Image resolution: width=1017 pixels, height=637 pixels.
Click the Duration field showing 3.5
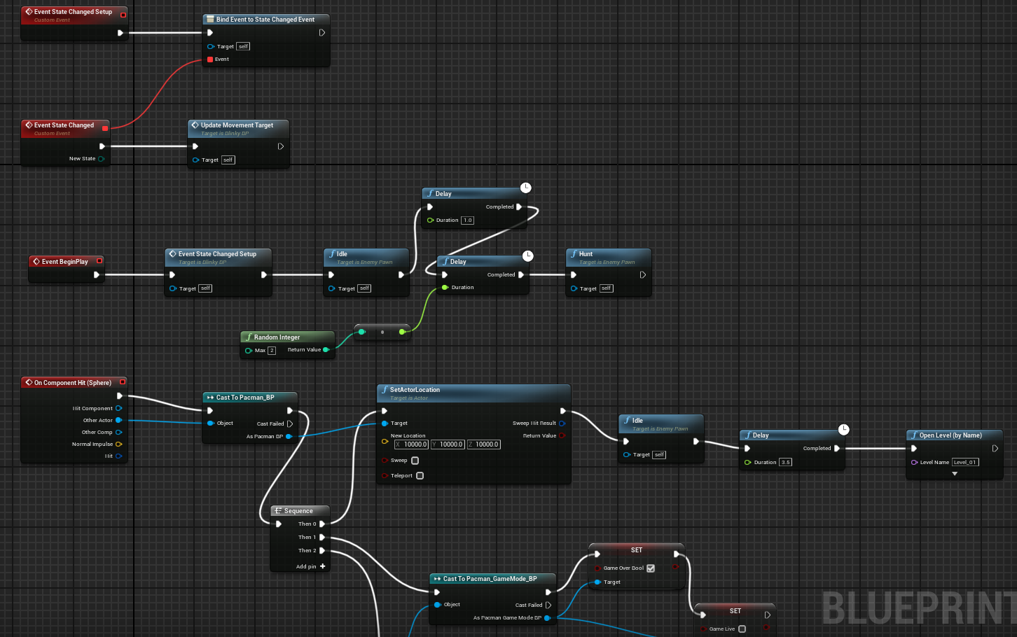[x=786, y=462]
